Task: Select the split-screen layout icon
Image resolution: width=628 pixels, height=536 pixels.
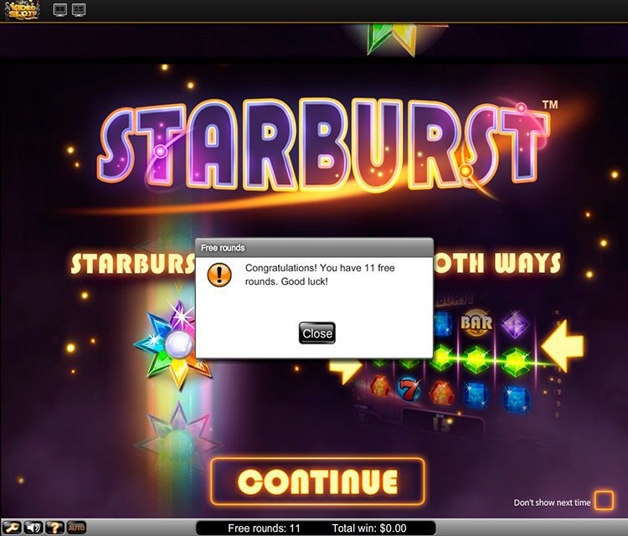Action: pyautogui.click(x=79, y=9)
